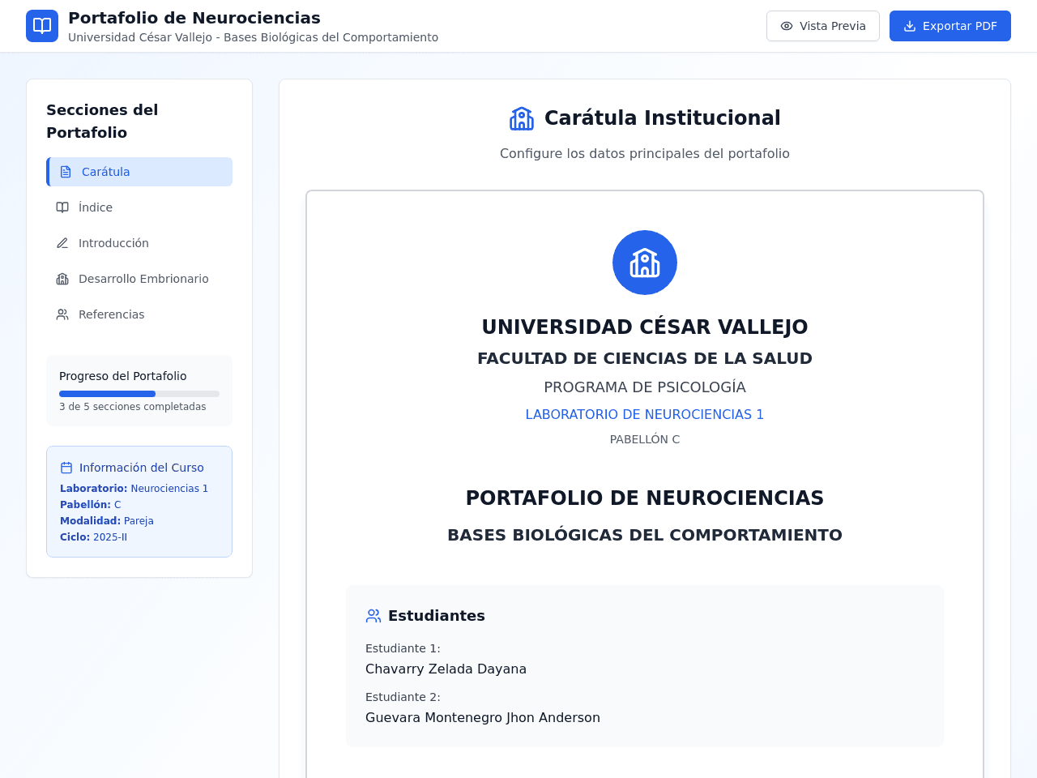This screenshot has width=1037, height=778.
Task: Click BASES BIOLÓGICAS DEL COMPORTAMIENTO subtitle
Action: pos(645,535)
